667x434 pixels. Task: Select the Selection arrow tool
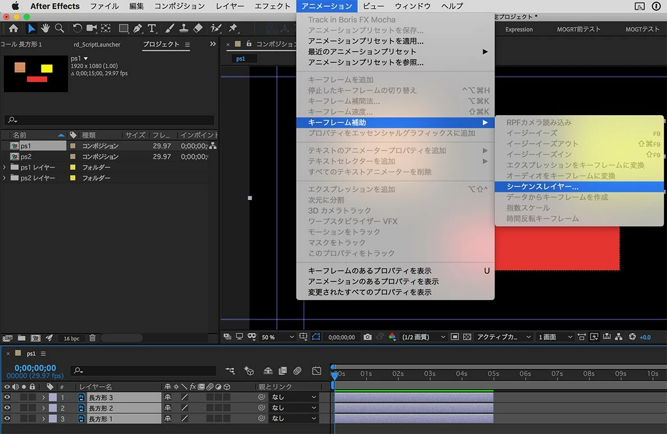coord(31,28)
